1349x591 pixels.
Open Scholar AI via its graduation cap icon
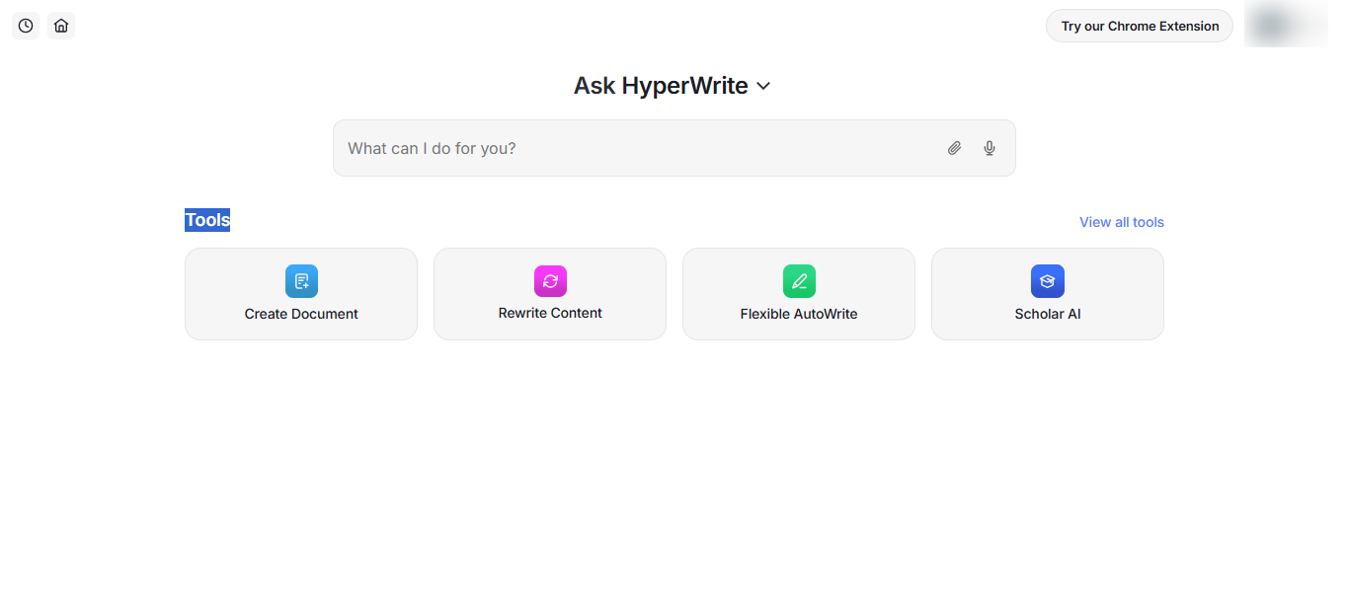pyautogui.click(x=1047, y=281)
